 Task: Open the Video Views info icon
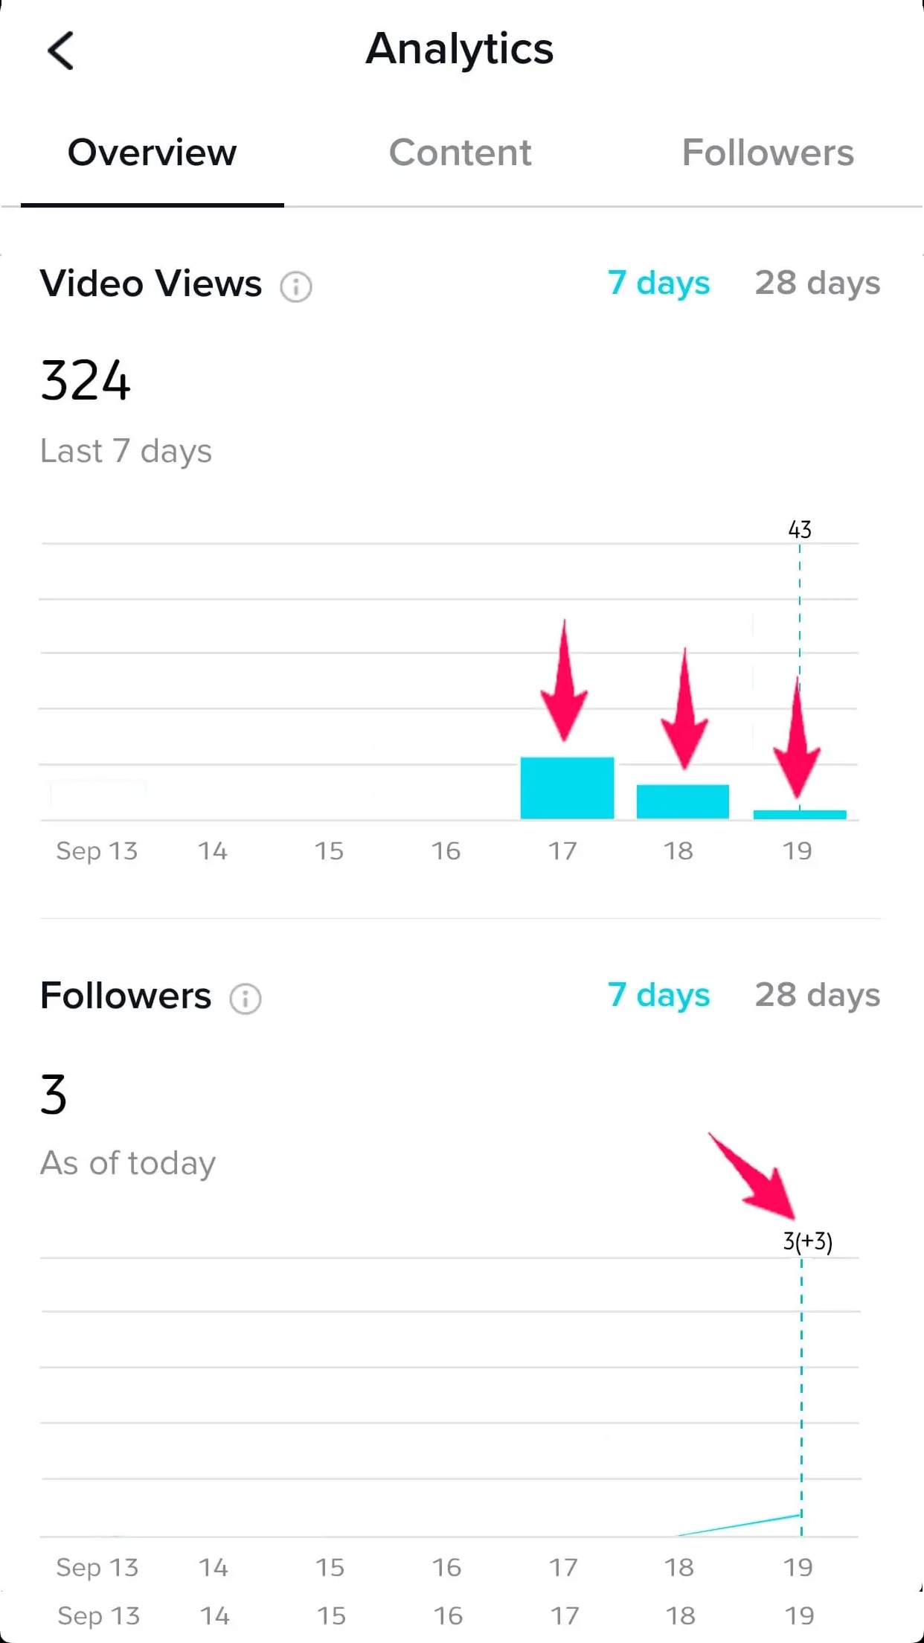(x=296, y=286)
